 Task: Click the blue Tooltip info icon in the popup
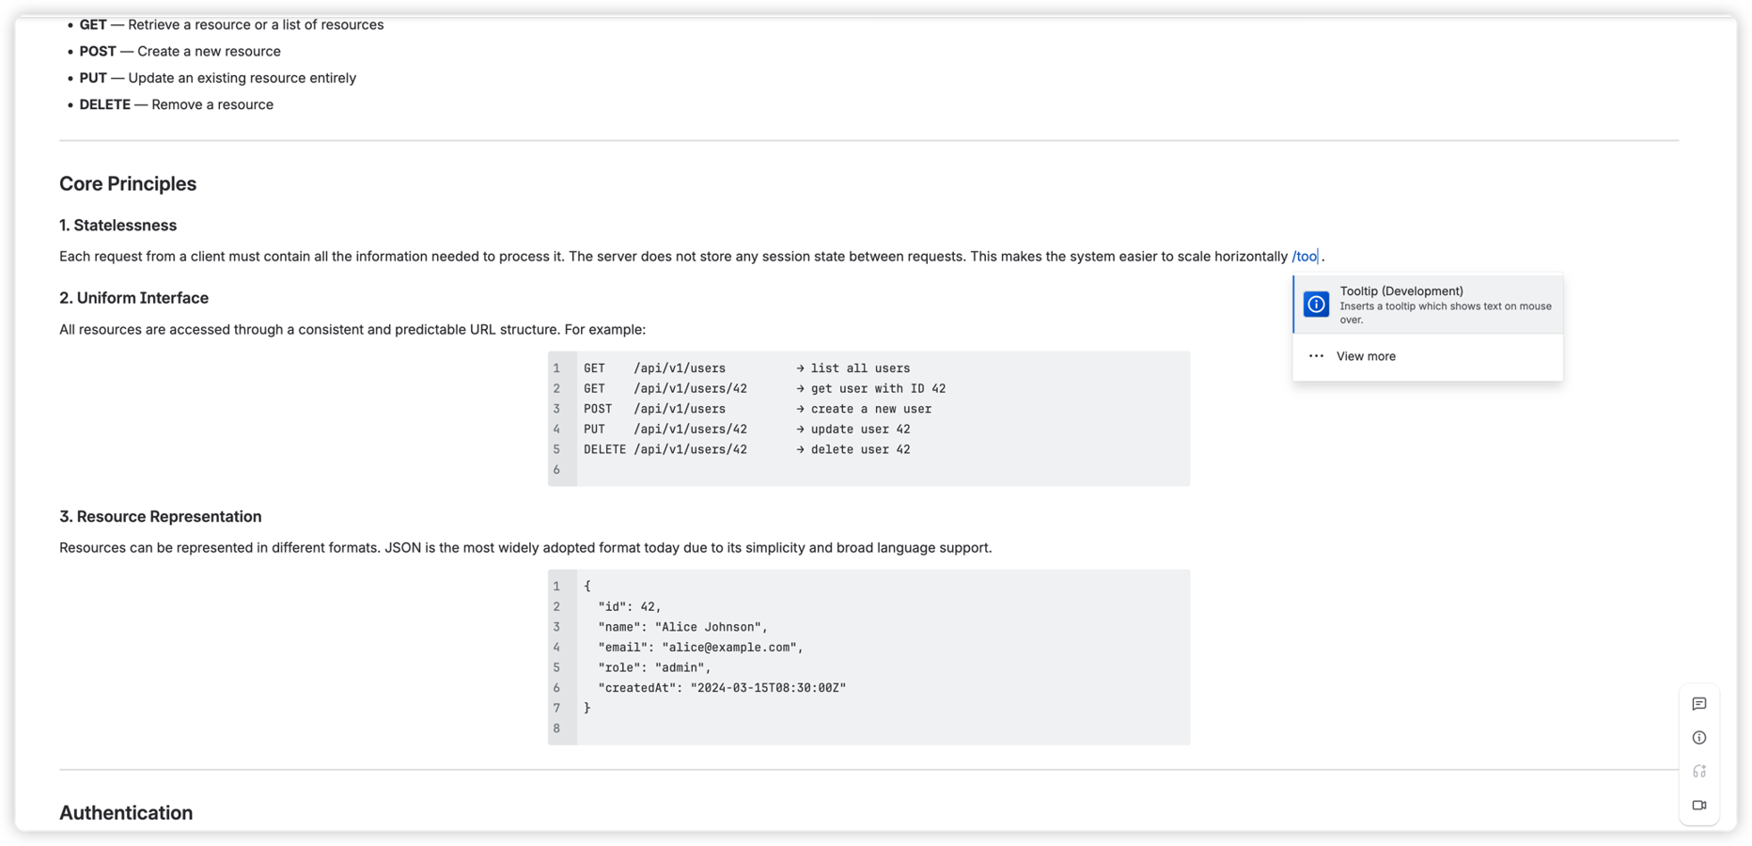click(x=1315, y=304)
